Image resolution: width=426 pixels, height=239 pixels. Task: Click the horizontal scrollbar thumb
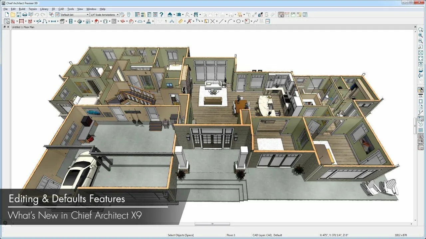[212, 224]
